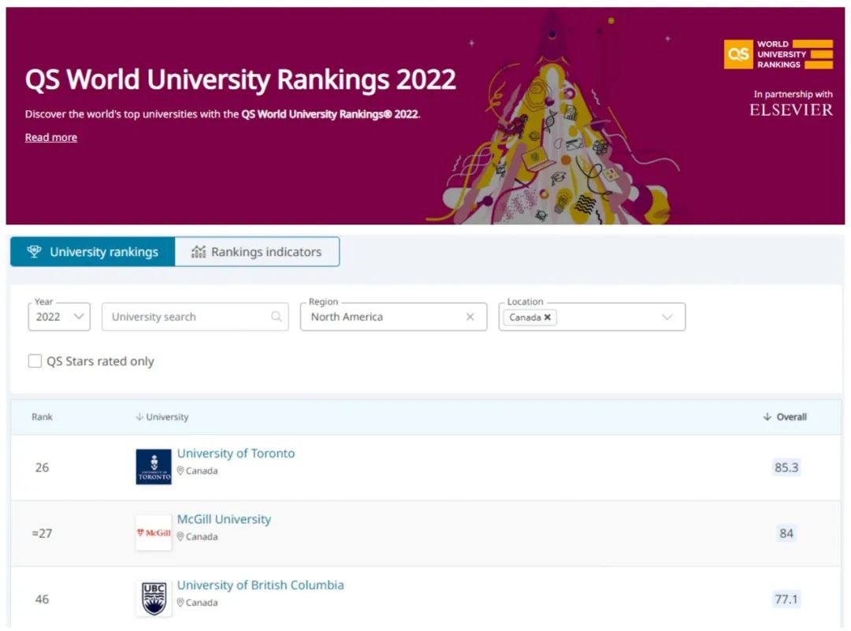Image resolution: width=851 pixels, height=631 pixels.
Task: Click the Elsevier partner logo
Action: [791, 110]
